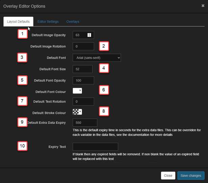Select the Layout Defaults tab

click(18, 22)
